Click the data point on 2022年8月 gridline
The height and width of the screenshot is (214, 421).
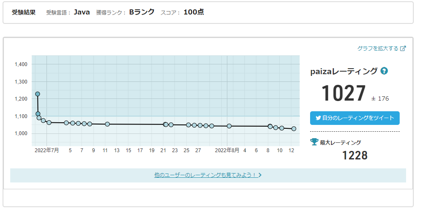[x=229, y=126]
